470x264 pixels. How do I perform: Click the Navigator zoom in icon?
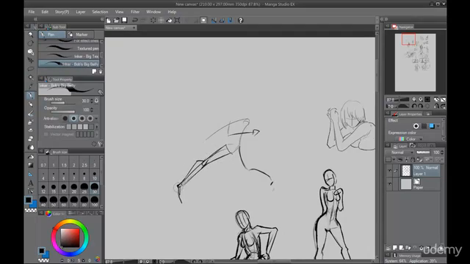(x=421, y=100)
